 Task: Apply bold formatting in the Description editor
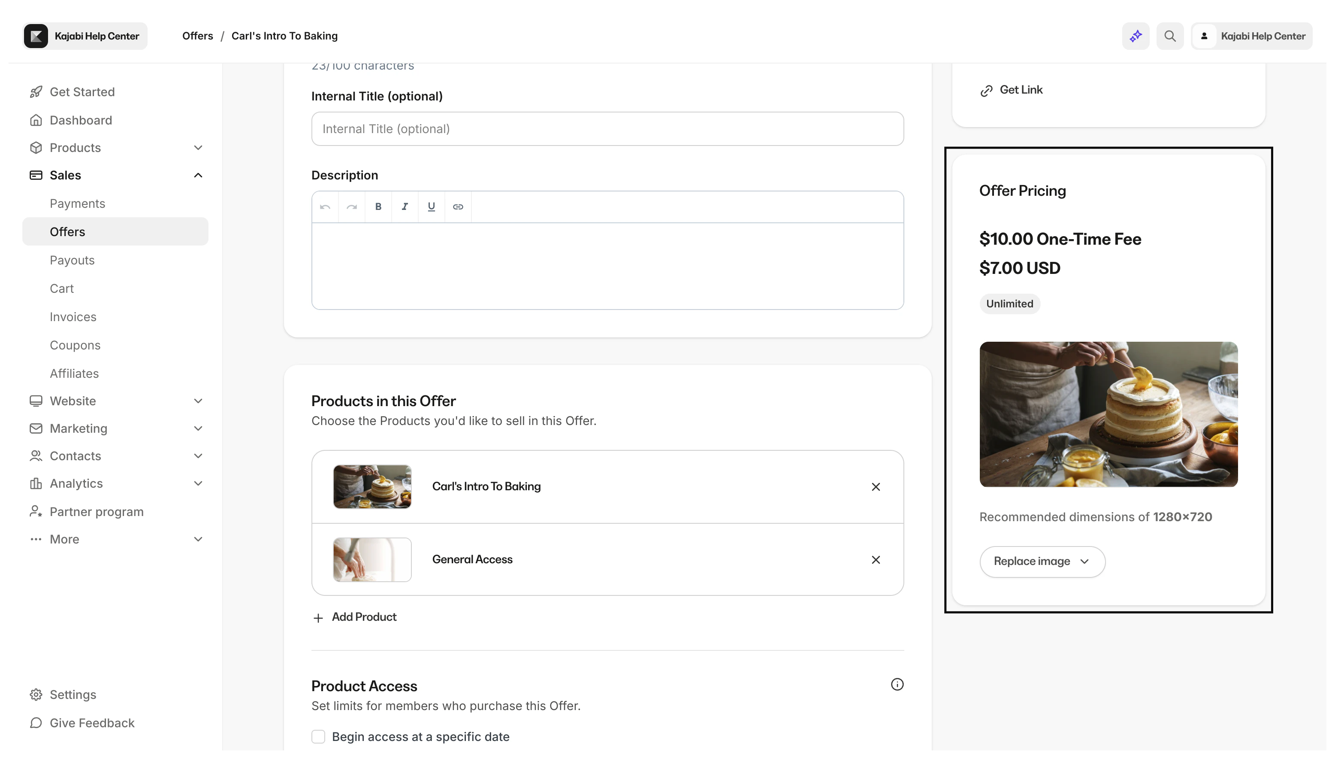pos(378,206)
